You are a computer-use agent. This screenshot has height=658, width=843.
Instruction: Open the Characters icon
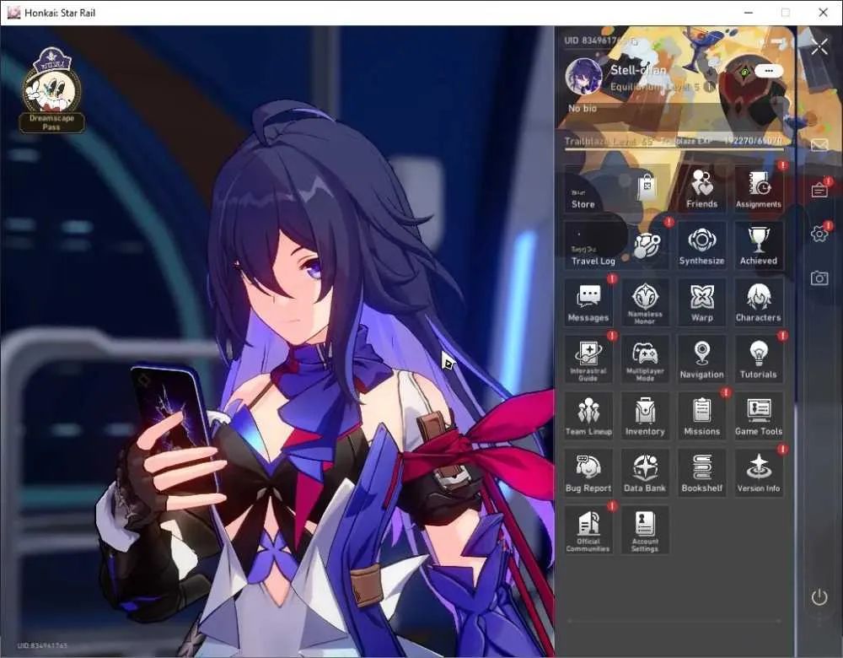[x=758, y=302]
